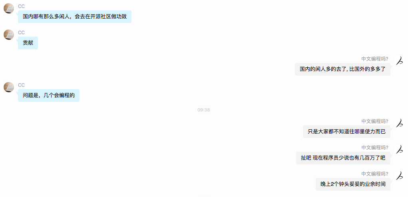Select the 贡献 message bubble
The image size is (408, 197).
pos(28,43)
